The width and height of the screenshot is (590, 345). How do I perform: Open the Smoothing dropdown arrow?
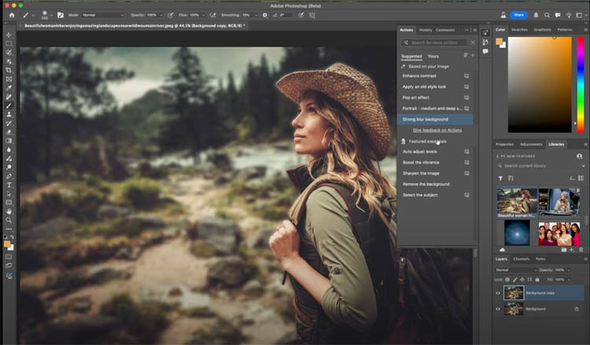pos(256,15)
